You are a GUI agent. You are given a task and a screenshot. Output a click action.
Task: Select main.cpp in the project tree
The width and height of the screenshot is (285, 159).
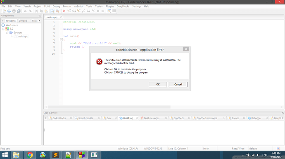click(x=23, y=36)
